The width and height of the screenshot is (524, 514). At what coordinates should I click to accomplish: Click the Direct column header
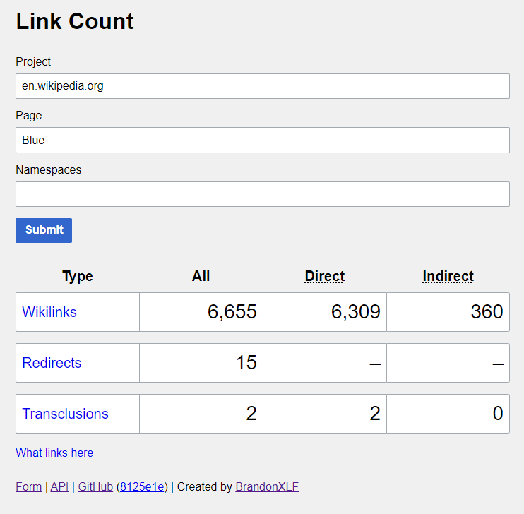(324, 276)
